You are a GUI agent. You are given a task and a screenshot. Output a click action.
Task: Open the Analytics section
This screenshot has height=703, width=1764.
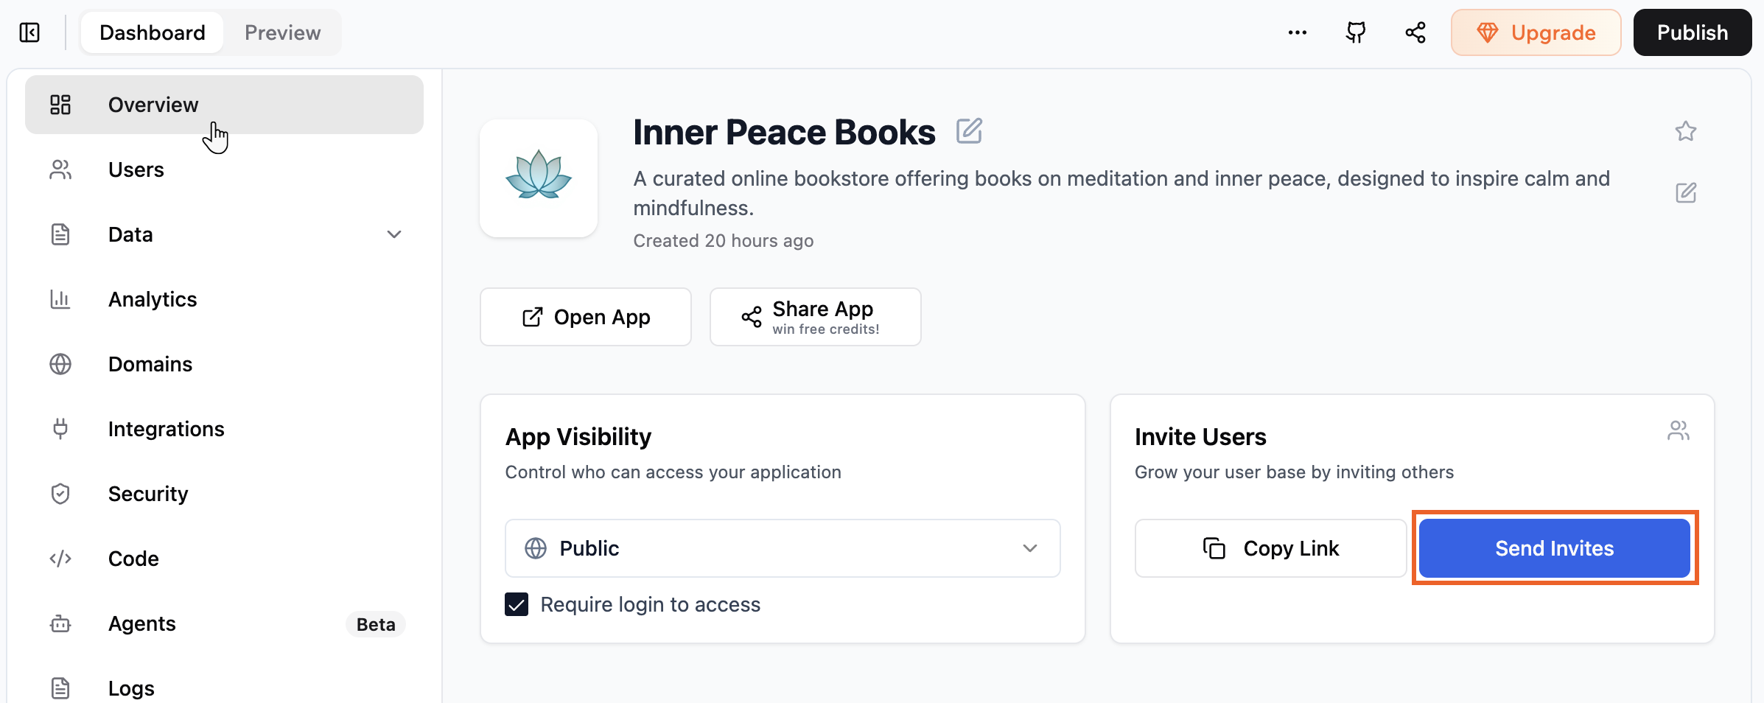point(153,299)
